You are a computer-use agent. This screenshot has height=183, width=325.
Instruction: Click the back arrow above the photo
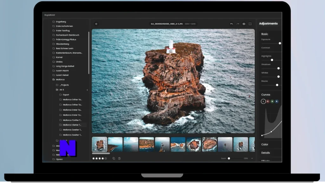click(96, 24)
